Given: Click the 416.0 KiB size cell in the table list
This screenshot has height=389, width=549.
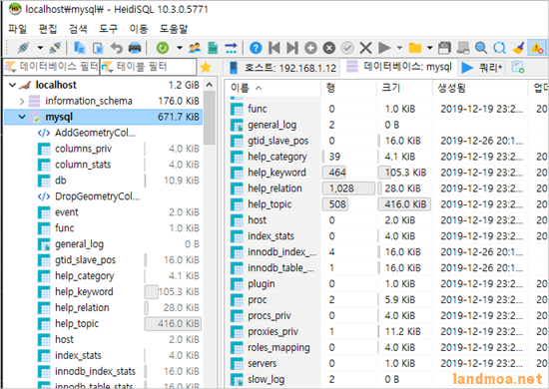Looking at the screenshot, I should (404, 204).
